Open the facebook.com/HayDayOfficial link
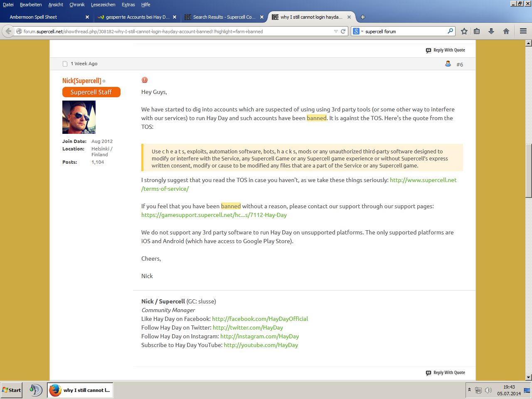The image size is (532, 399). point(260,319)
